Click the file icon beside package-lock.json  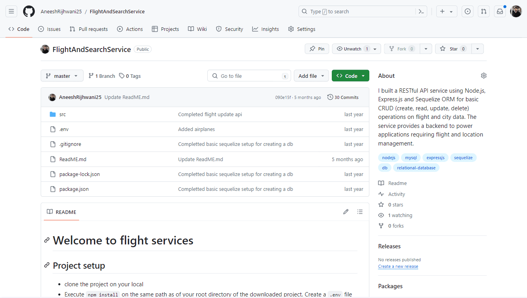(53, 174)
